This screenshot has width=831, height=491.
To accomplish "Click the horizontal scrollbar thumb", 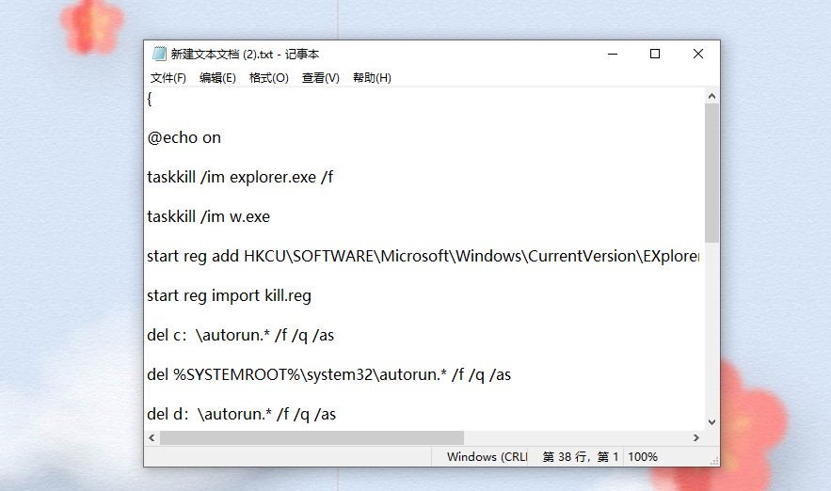I will tap(312, 437).
